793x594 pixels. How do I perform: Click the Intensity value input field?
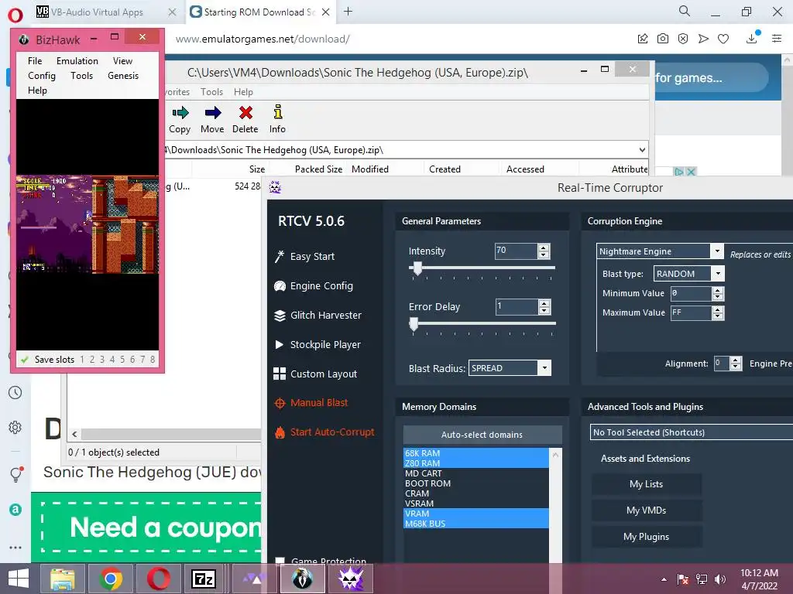pos(516,251)
